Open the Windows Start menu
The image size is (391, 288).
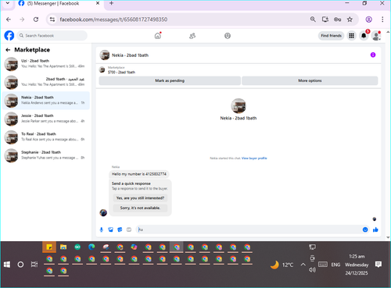click(x=7, y=265)
